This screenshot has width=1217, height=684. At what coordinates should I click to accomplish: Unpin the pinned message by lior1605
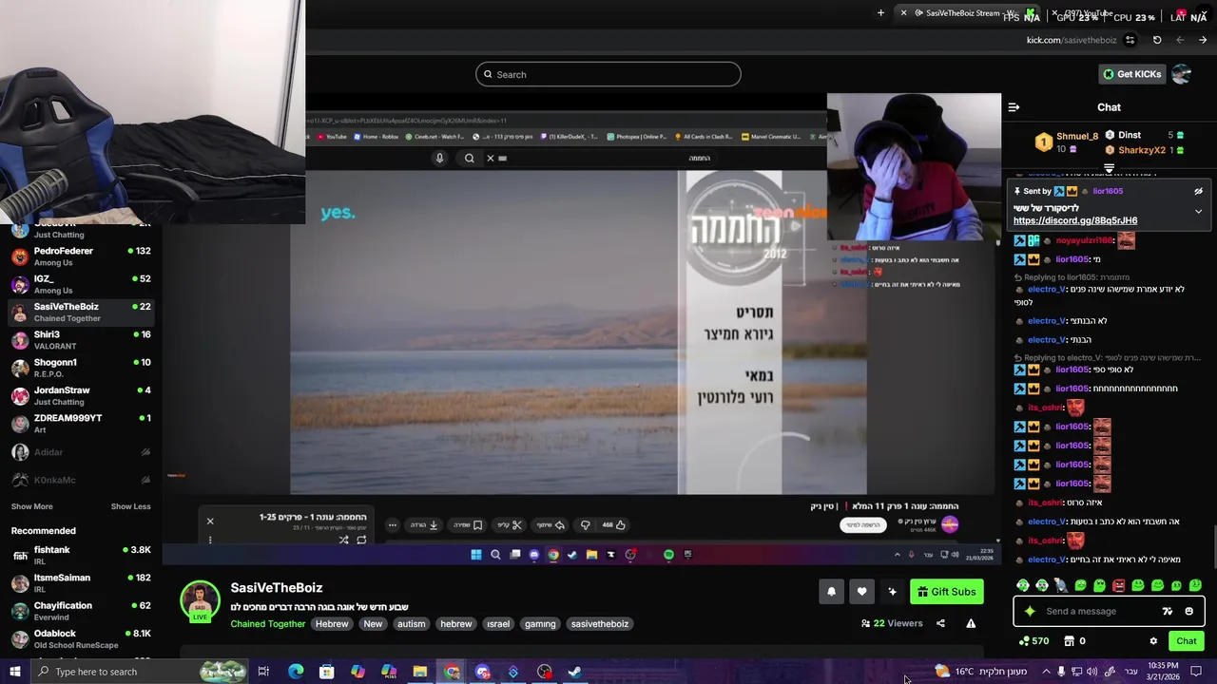click(x=1198, y=191)
